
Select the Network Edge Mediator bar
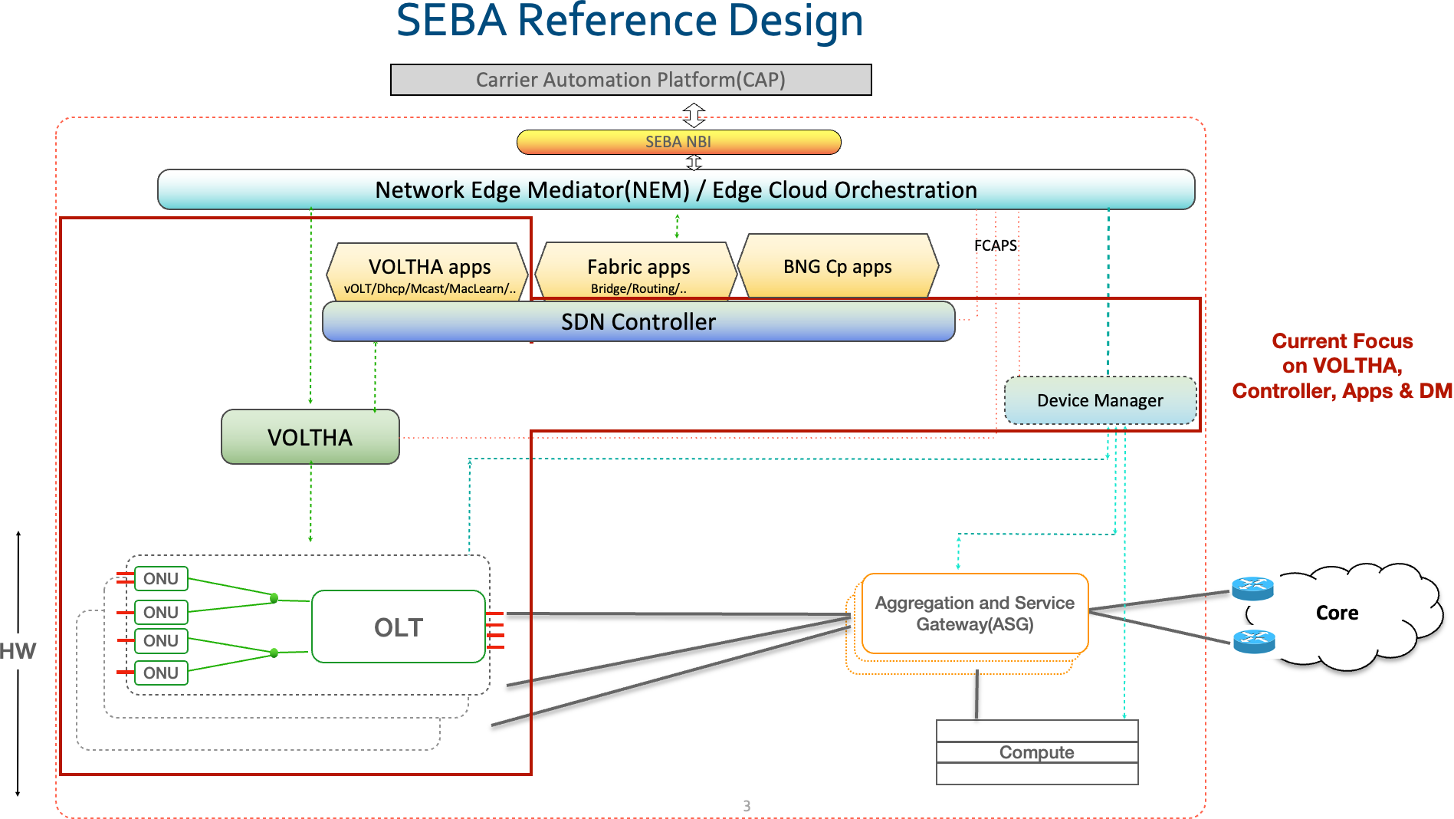675,189
